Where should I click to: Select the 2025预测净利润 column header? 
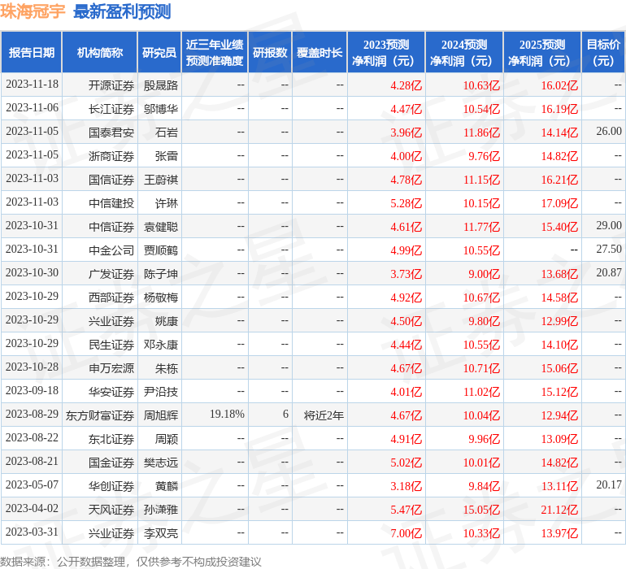[542, 53]
